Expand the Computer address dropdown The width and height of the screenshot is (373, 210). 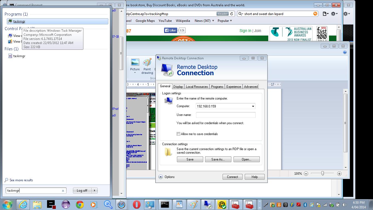tap(253, 106)
